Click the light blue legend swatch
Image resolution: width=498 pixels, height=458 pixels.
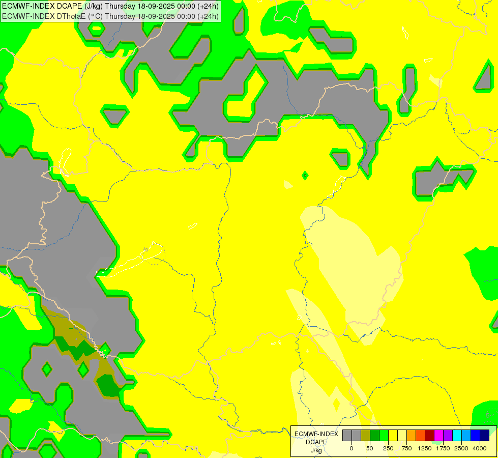466,435
